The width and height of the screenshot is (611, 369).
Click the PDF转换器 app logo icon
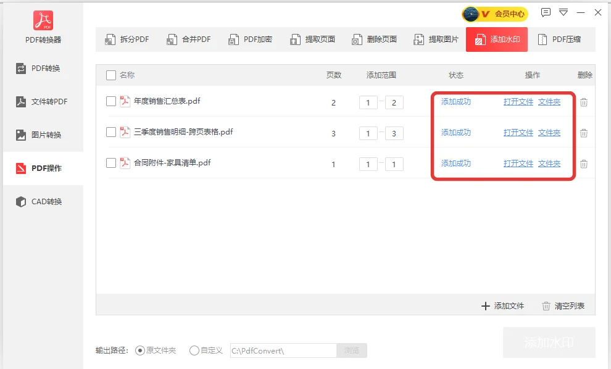coord(43,20)
